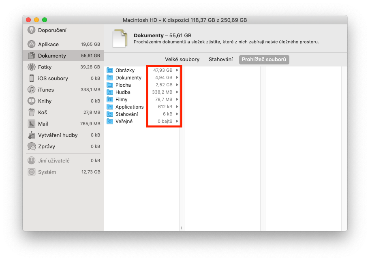Screen dimensions: 370x261
Task: Select Aplikace in the sidebar
Action: [x=63, y=44]
